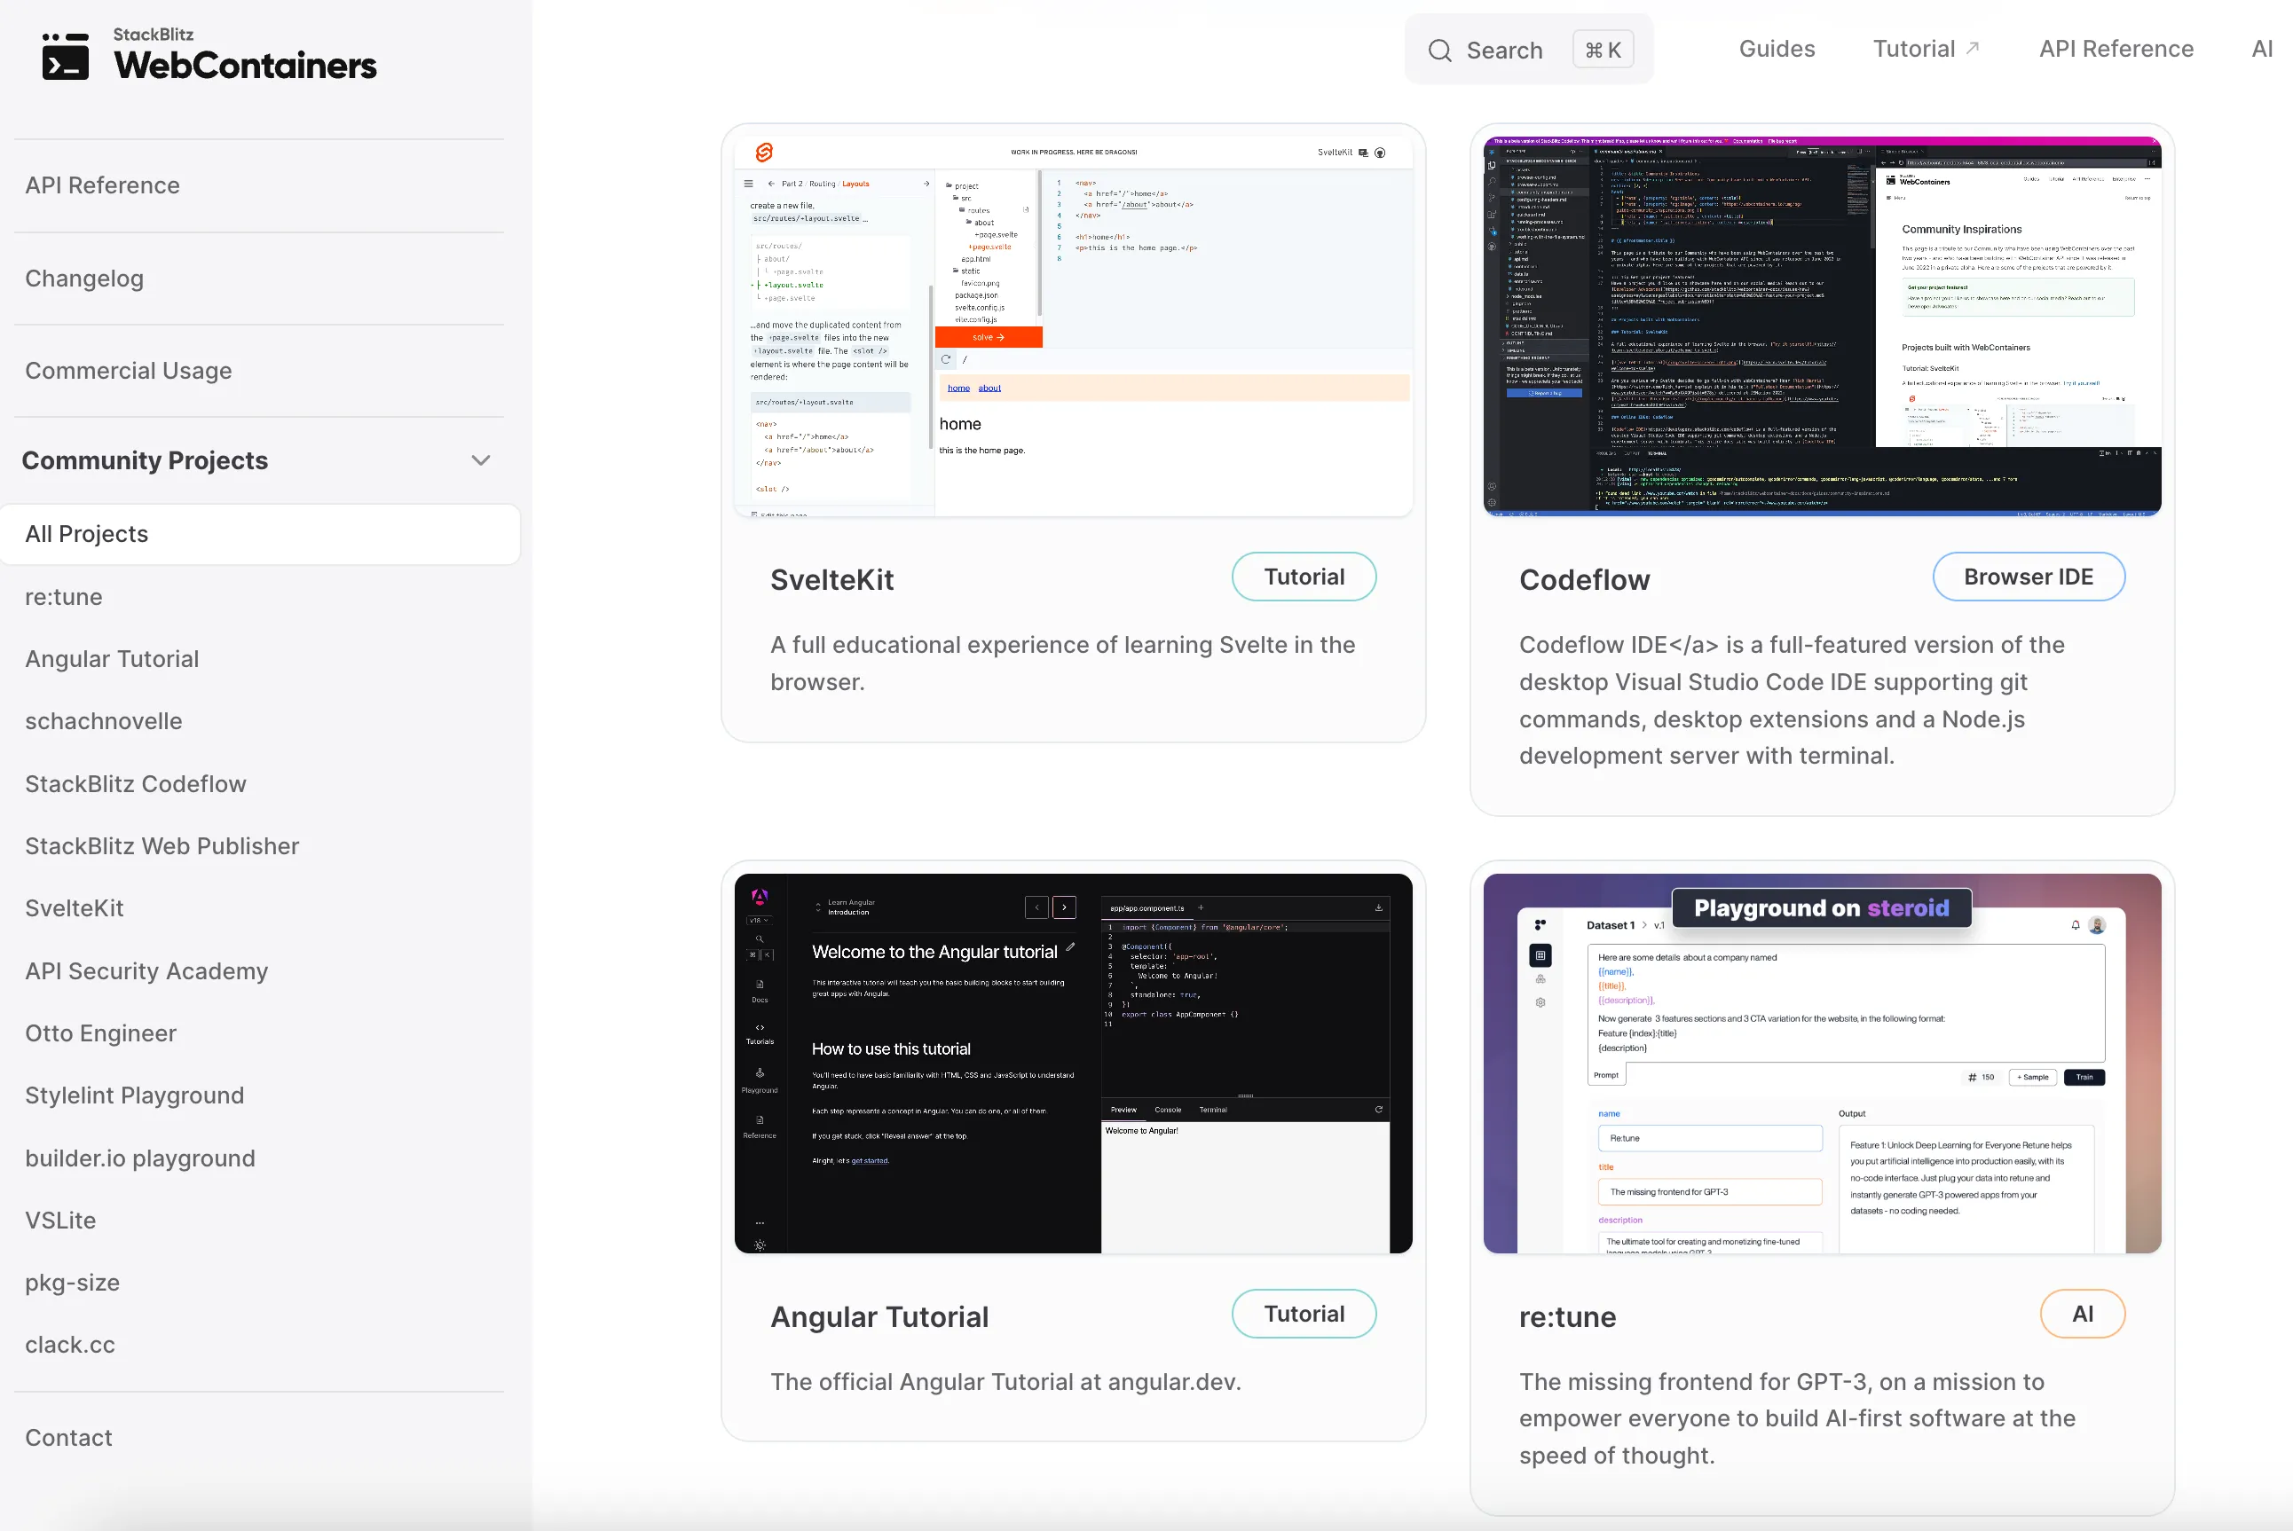Select StackBlitz Web Publisher in the sidebar
The height and width of the screenshot is (1531, 2293).
(x=162, y=845)
